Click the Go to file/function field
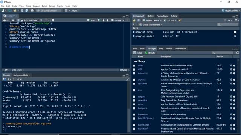The image size is (241, 135). (x=49, y=10)
